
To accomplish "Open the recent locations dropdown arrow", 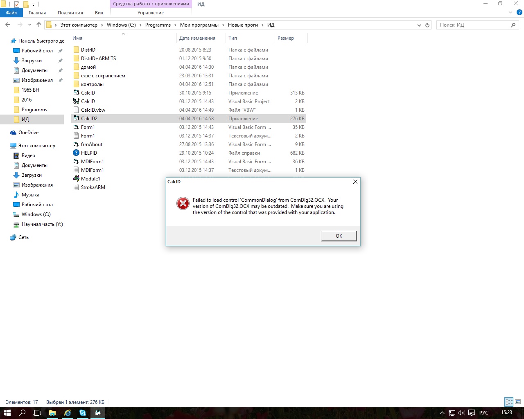I will (x=29, y=25).
